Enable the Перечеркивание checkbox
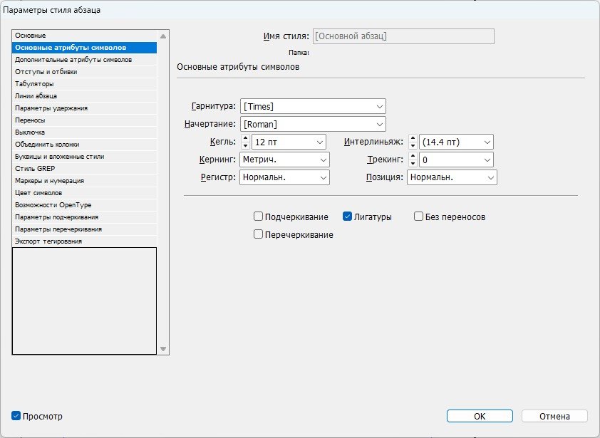Viewport: 600px width, 438px height. (x=259, y=234)
